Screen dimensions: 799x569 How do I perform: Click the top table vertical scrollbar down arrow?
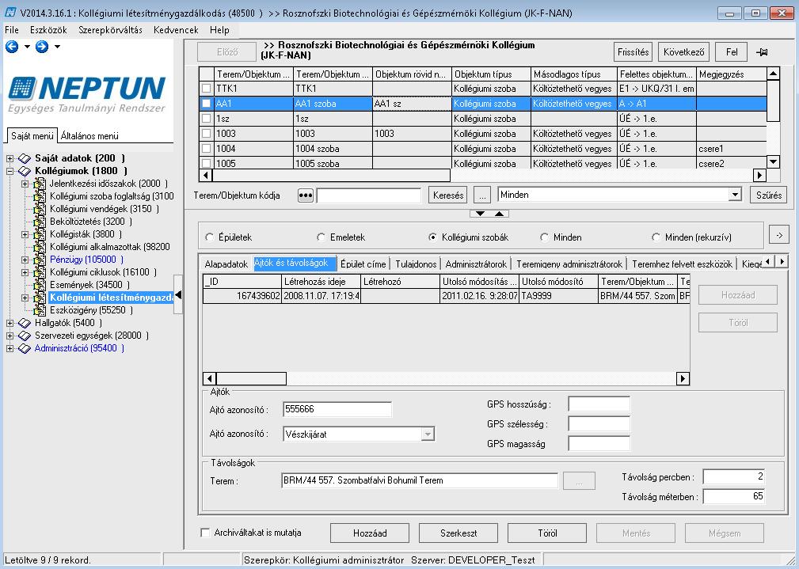773,162
